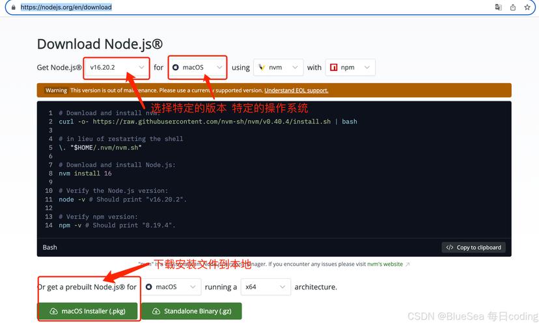This screenshot has height=325, width=539.
Task: Open the macOS platform dropdown at top
Action: pyautogui.click(x=197, y=68)
